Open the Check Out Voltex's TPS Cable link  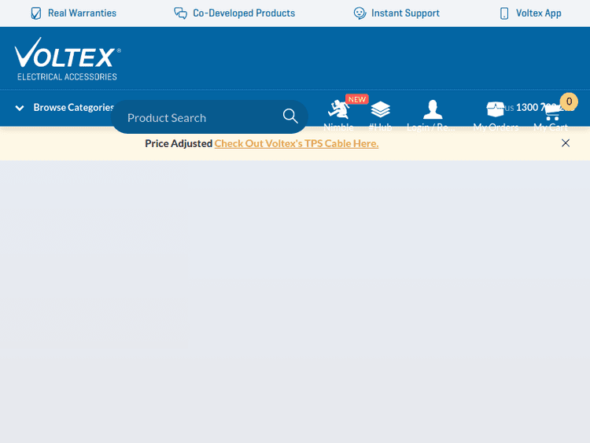tap(297, 143)
